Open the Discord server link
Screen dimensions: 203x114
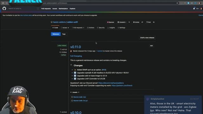111,83
